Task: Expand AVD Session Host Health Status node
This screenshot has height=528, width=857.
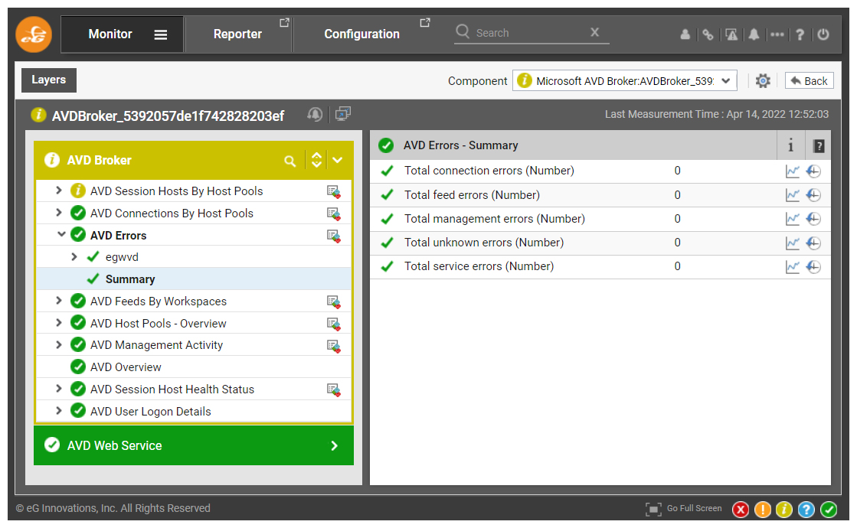Action: coord(58,388)
